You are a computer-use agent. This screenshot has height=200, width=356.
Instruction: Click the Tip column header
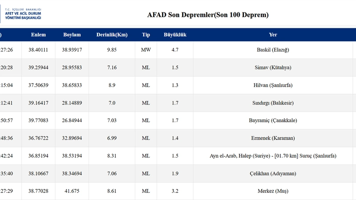[146, 35]
